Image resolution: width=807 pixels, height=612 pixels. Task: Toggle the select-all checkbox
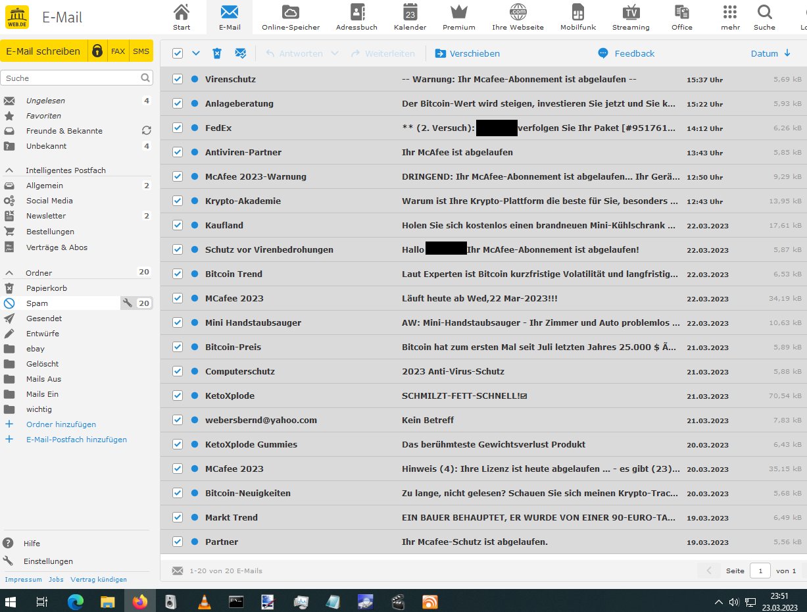[x=177, y=53]
